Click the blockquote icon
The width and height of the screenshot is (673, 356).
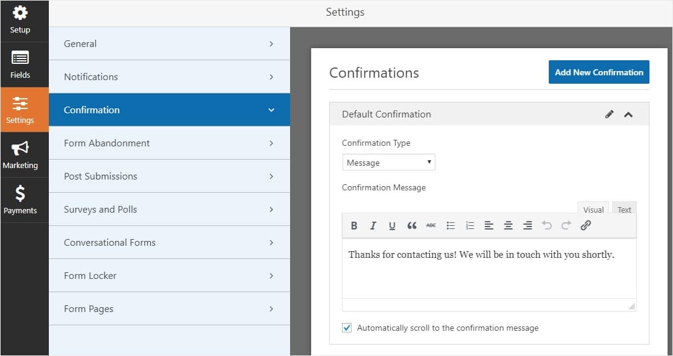pos(412,226)
